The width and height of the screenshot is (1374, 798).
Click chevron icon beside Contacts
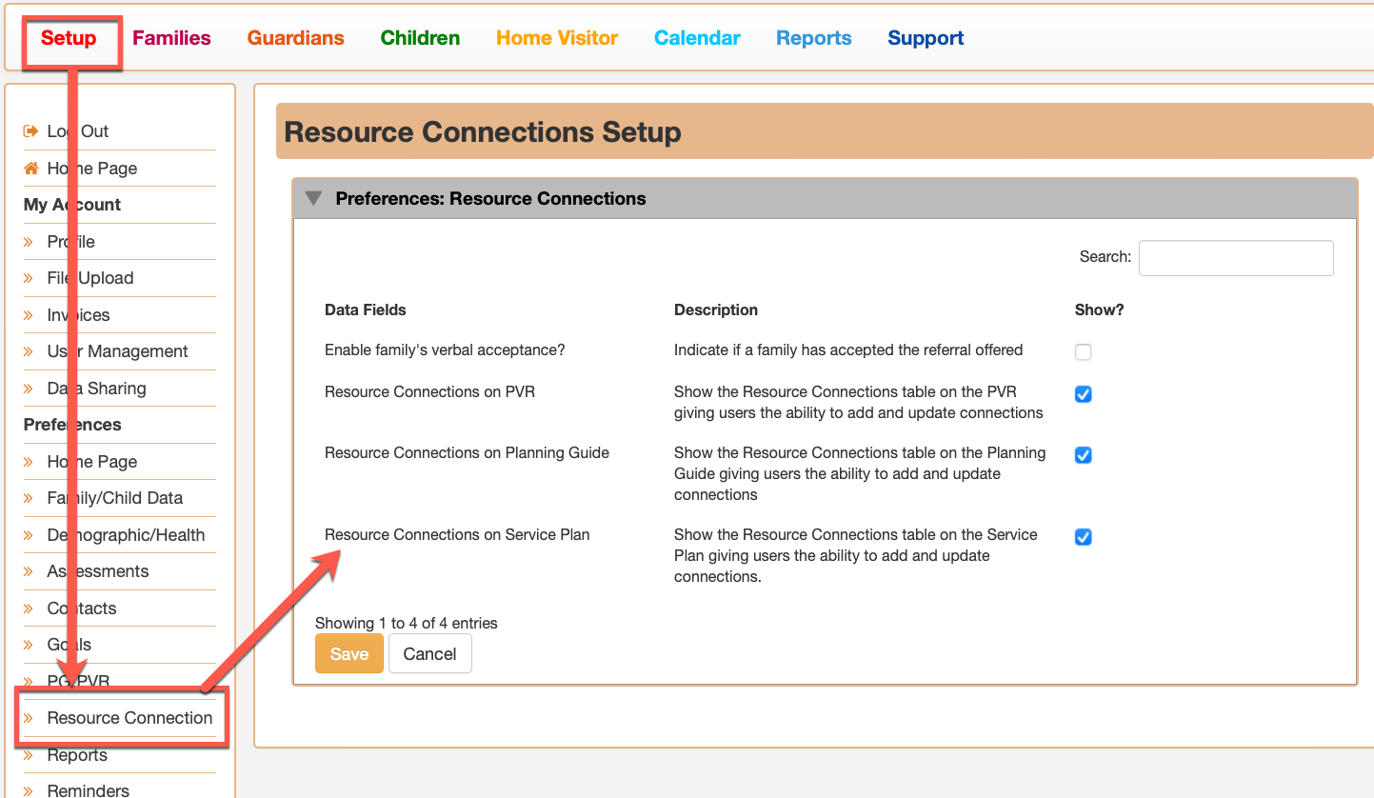point(29,608)
